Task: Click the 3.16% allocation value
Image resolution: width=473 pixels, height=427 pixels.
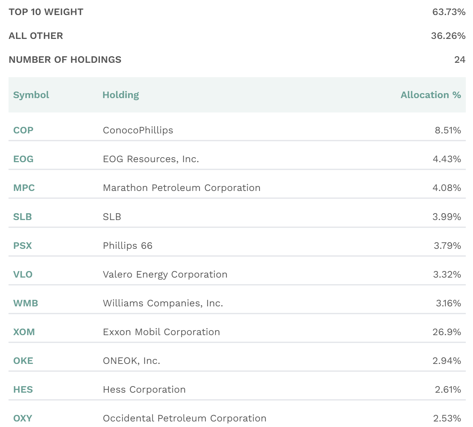Action: click(x=448, y=303)
